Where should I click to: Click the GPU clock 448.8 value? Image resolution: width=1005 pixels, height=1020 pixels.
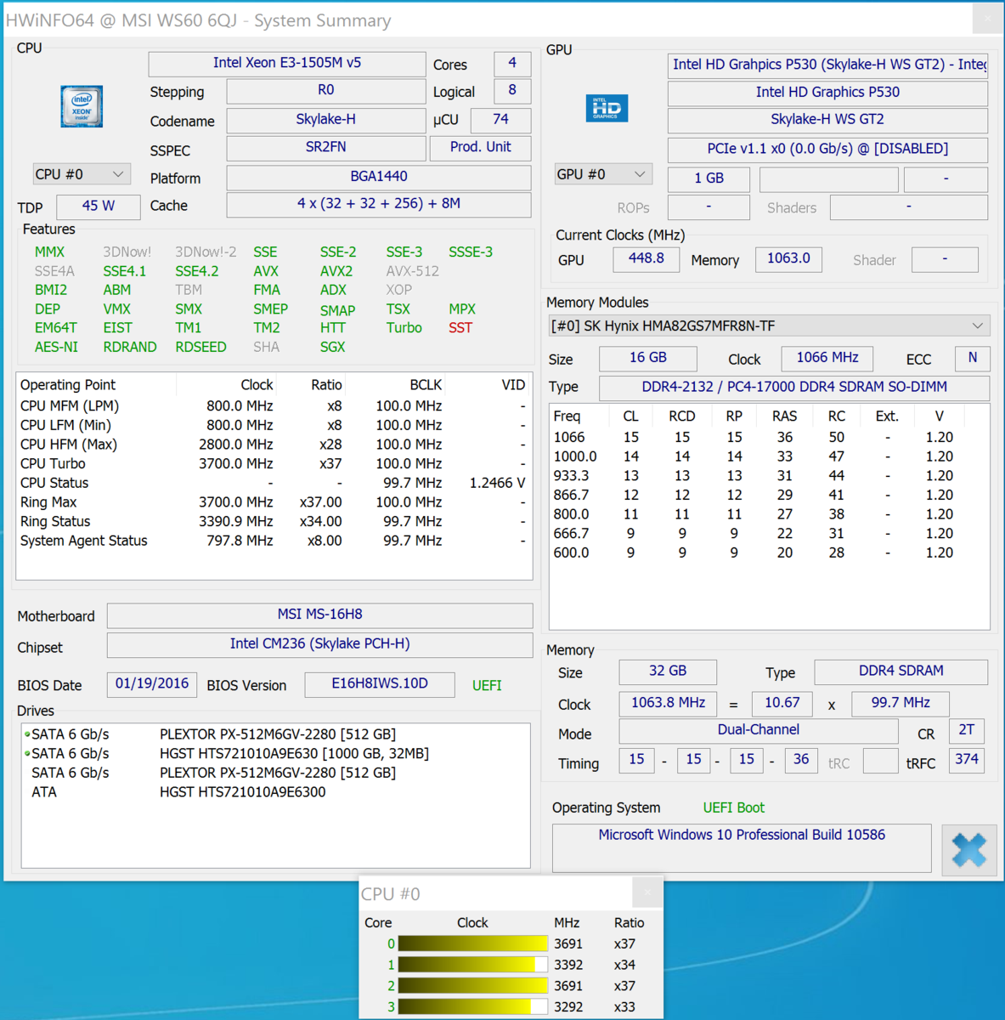tap(646, 258)
